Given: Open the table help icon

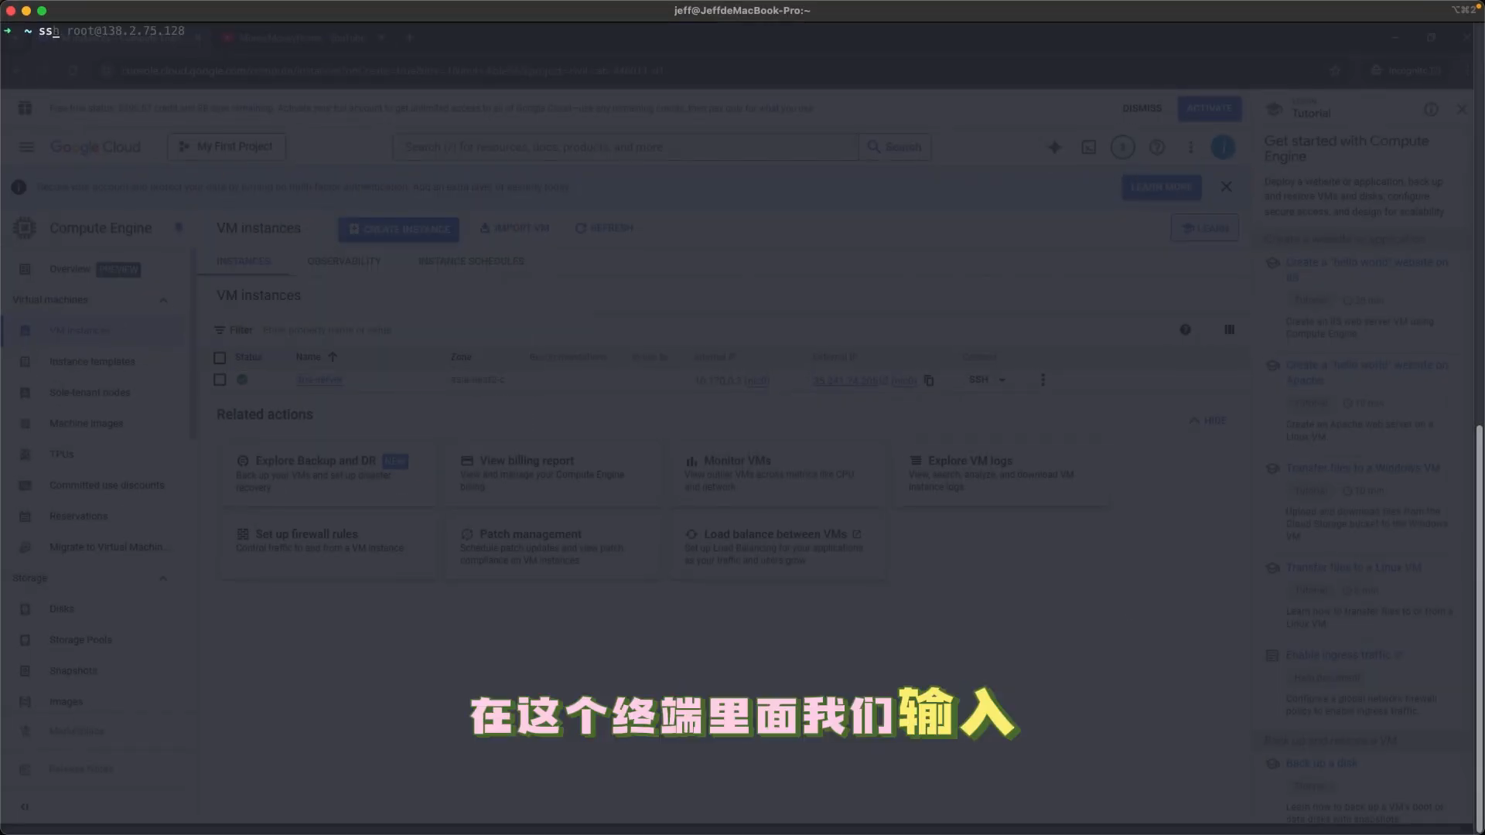Looking at the screenshot, I should click(x=1185, y=330).
